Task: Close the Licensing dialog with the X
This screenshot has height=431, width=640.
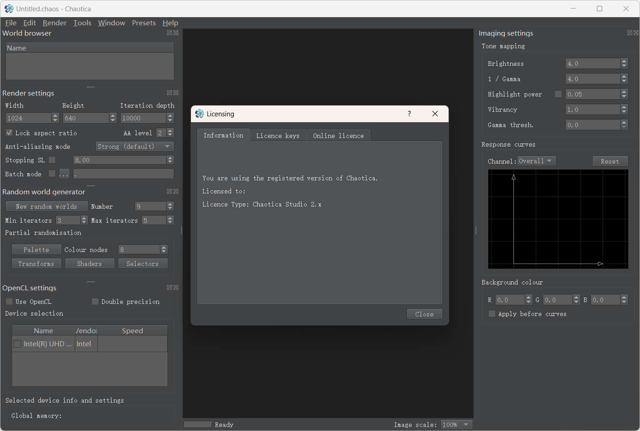Action: (x=435, y=114)
